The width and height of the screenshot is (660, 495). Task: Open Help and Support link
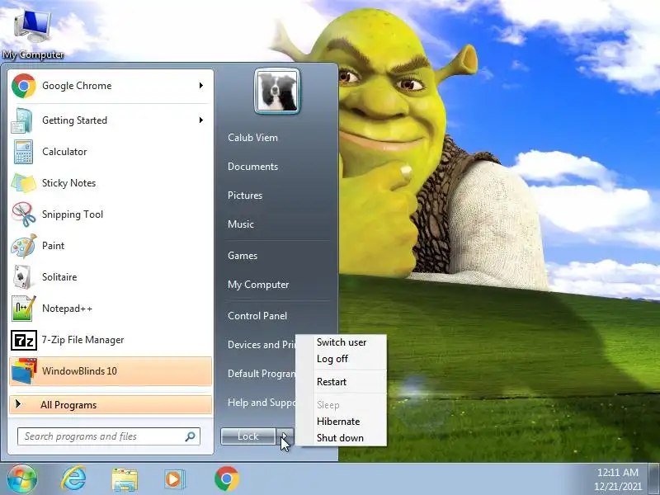pos(261,403)
